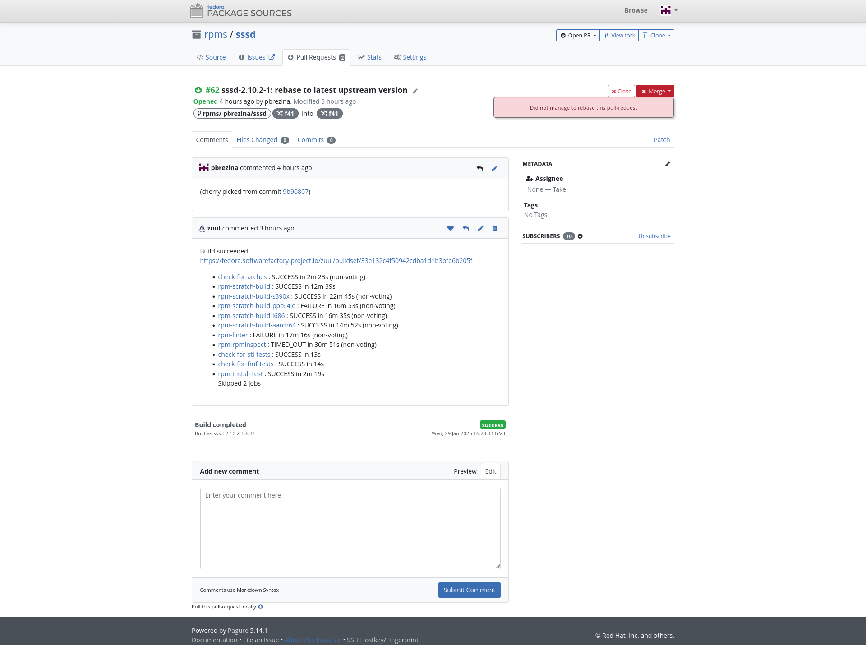866x645 pixels.
Task: Open the Pagure footer link
Action: pyautogui.click(x=238, y=631)
